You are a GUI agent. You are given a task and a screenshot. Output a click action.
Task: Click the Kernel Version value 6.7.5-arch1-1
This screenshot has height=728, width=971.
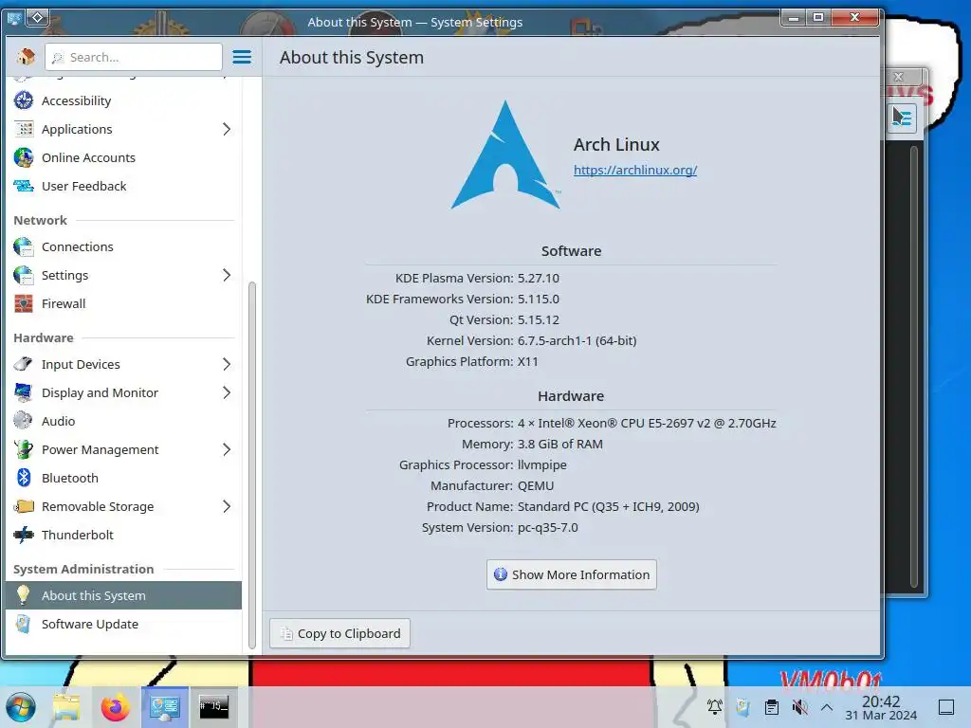tap(577, 340)
